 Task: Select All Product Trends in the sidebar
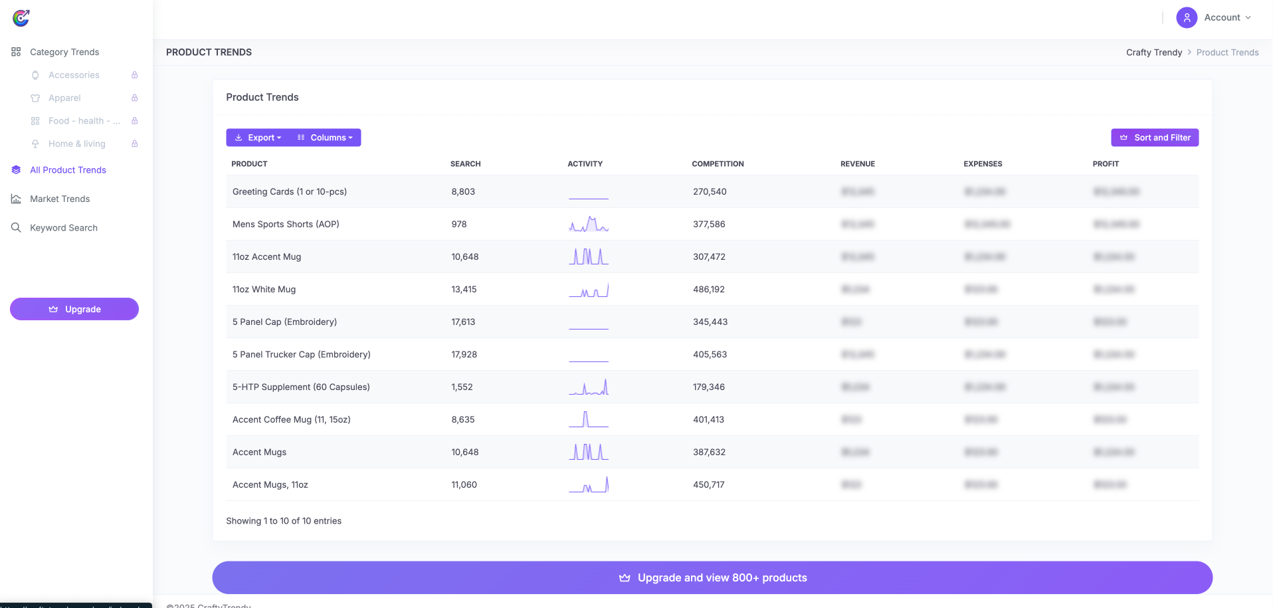pyautogui.click(x=68, y=169)
